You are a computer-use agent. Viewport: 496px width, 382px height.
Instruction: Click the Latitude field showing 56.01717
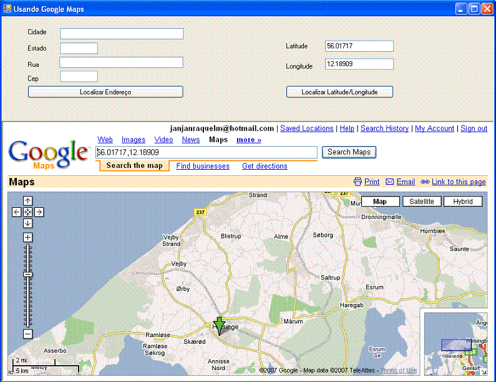pos(359,46)
